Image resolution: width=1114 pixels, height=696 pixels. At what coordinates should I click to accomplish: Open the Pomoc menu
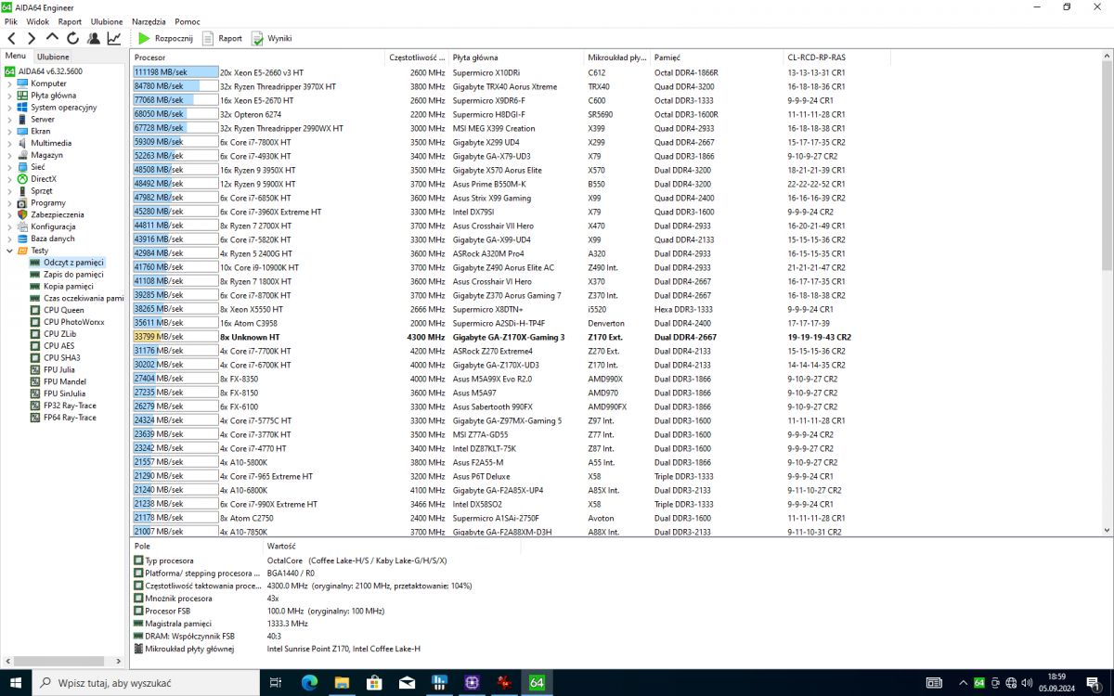click(188, 21)
